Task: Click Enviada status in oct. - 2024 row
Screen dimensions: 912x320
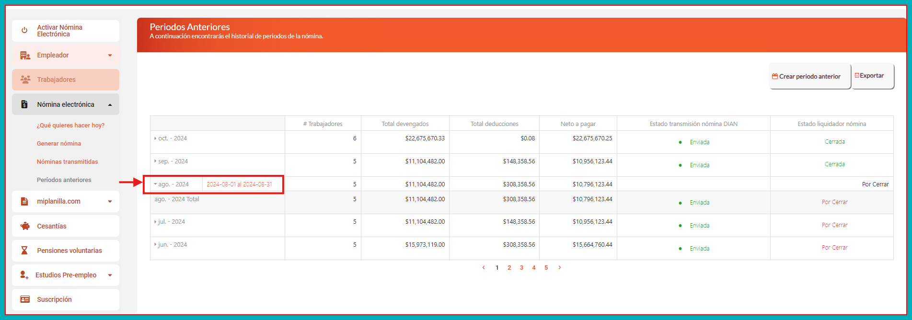Action: (700, 142)
